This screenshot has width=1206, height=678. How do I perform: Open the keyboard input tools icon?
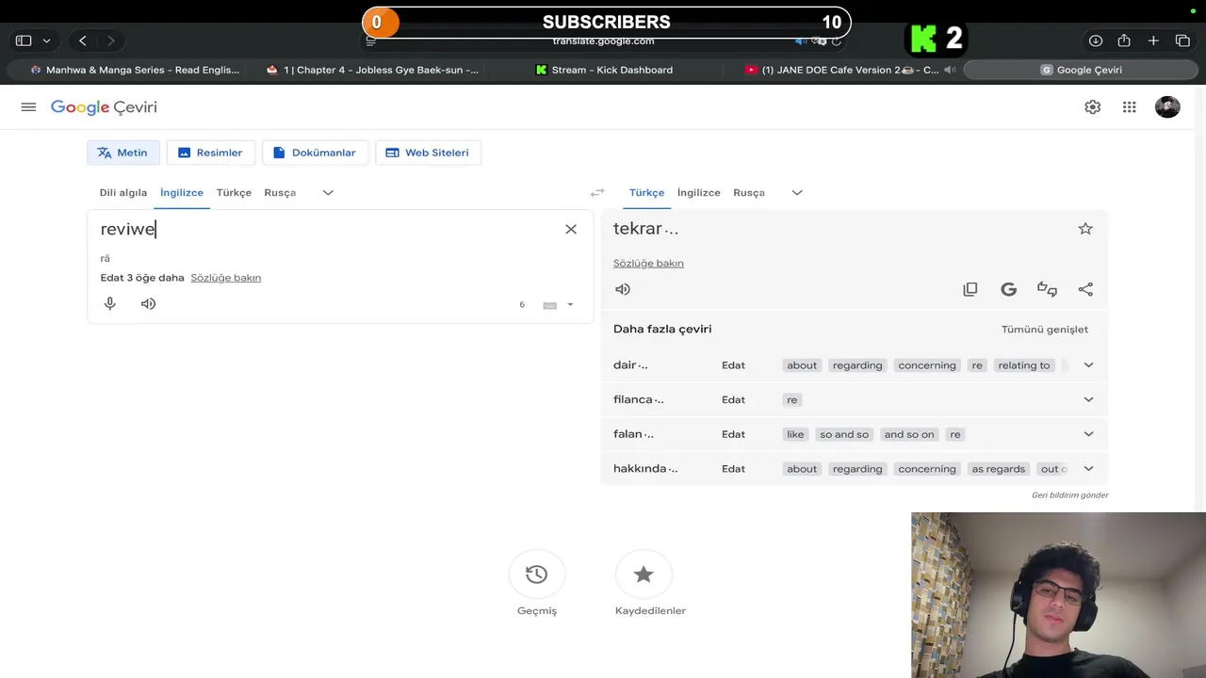[550, 305]
